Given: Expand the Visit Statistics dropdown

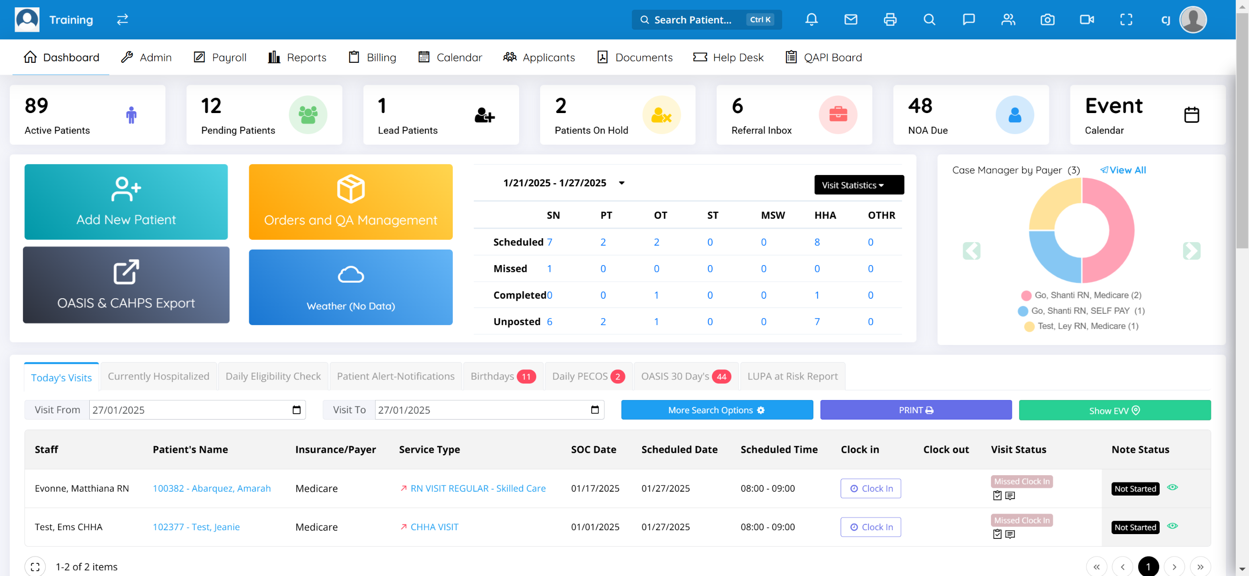Looking at the screenshot, I should 859,185.
